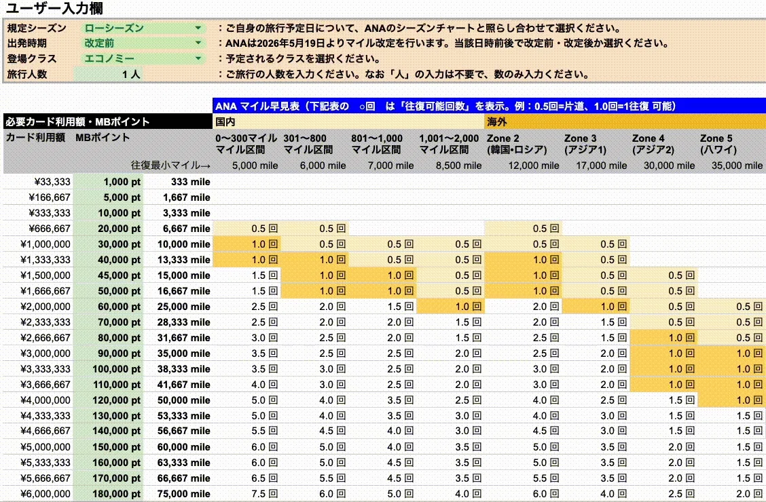
Task: Click the Zone 3 (アジア1) header
Action: (596, 144)
